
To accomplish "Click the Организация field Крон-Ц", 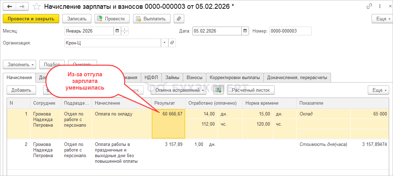I will [112, 43].
